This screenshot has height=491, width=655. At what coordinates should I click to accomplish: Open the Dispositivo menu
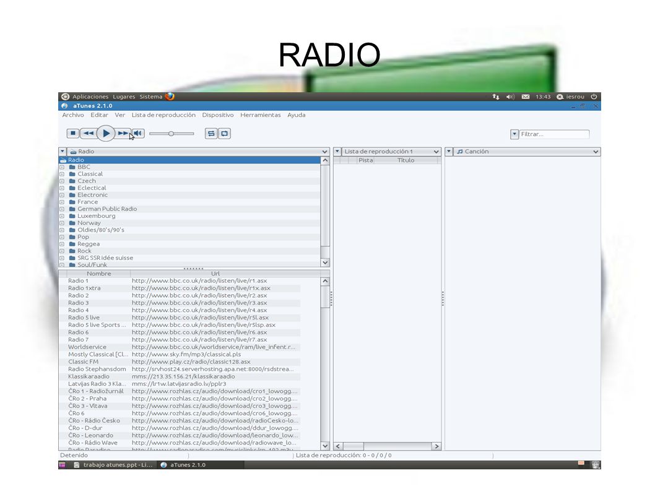(218, 115)
